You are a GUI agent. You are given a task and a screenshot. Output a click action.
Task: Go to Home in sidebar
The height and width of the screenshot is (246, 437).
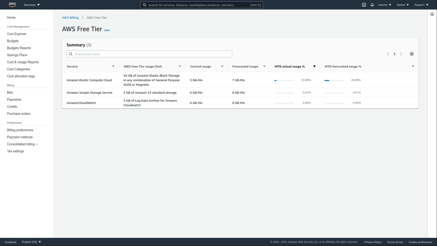[11, 17]
